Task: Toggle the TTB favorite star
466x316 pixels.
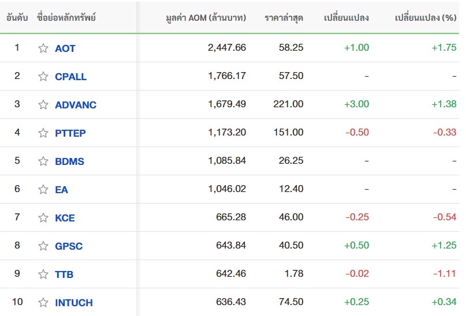Action: 43,274
